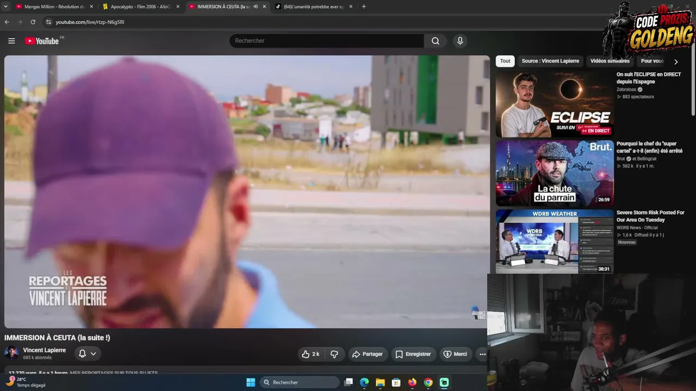Open Task View on the taskbar
The height and width of the screenshot is (391, 696).
(349, 382)
